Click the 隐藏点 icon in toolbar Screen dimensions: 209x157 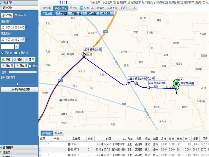pos(143,2)
